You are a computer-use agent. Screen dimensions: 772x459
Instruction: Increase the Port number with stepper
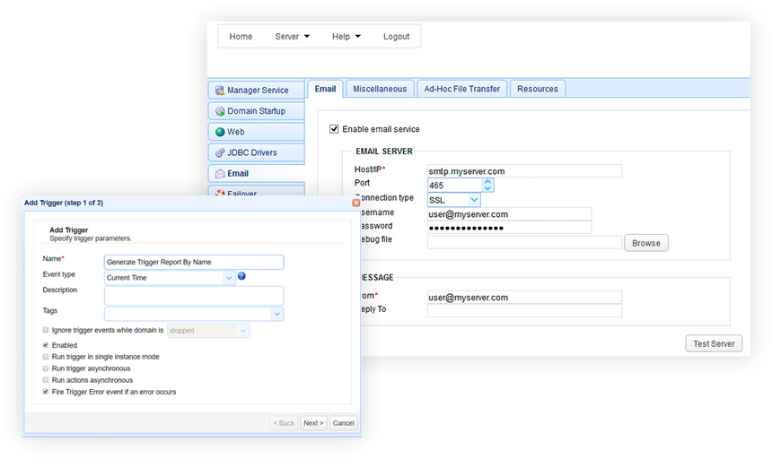(x=487, y=181)
